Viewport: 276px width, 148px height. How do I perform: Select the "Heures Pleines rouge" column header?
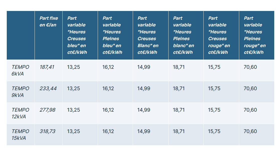[254, 35]
